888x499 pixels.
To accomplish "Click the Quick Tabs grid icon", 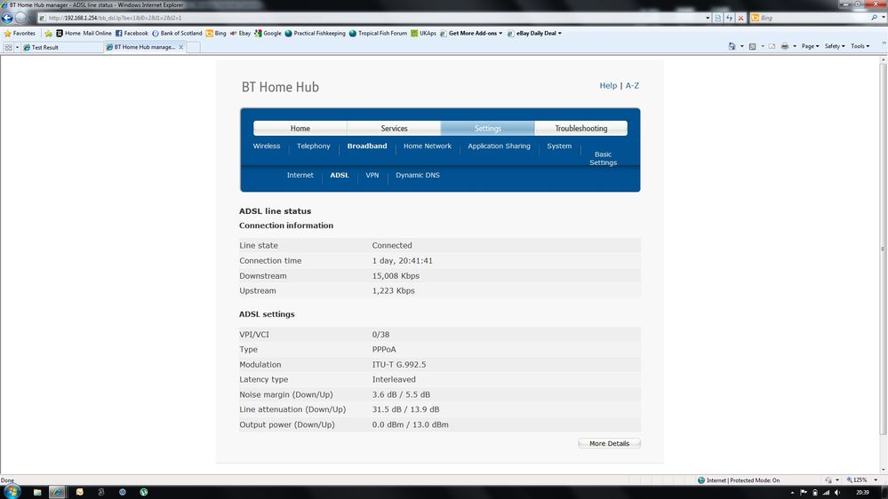I will 8,48.
